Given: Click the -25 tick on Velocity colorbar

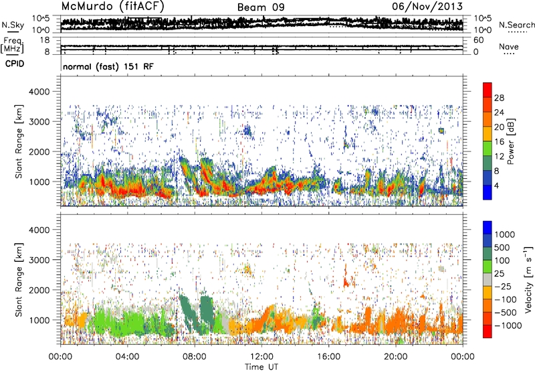Looking at the screenshot, I should coord(503,286).
